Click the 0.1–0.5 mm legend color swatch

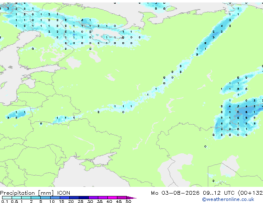7,198
